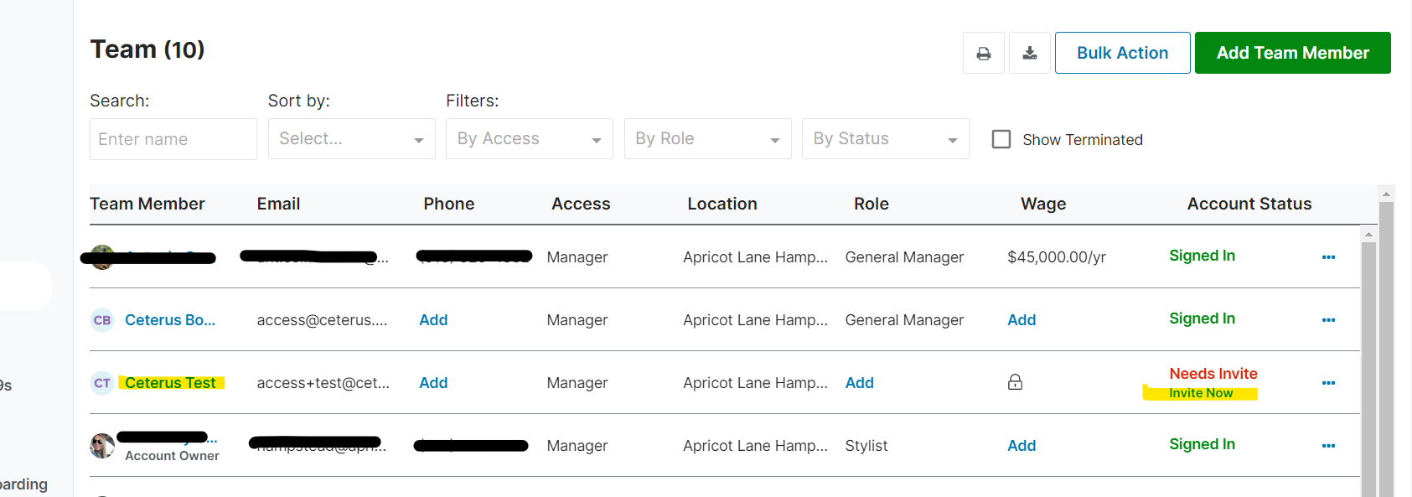Click Add Team Member button
Image resolution: width=1412 pixels, height=497 pixels.
coord(1293,53)
